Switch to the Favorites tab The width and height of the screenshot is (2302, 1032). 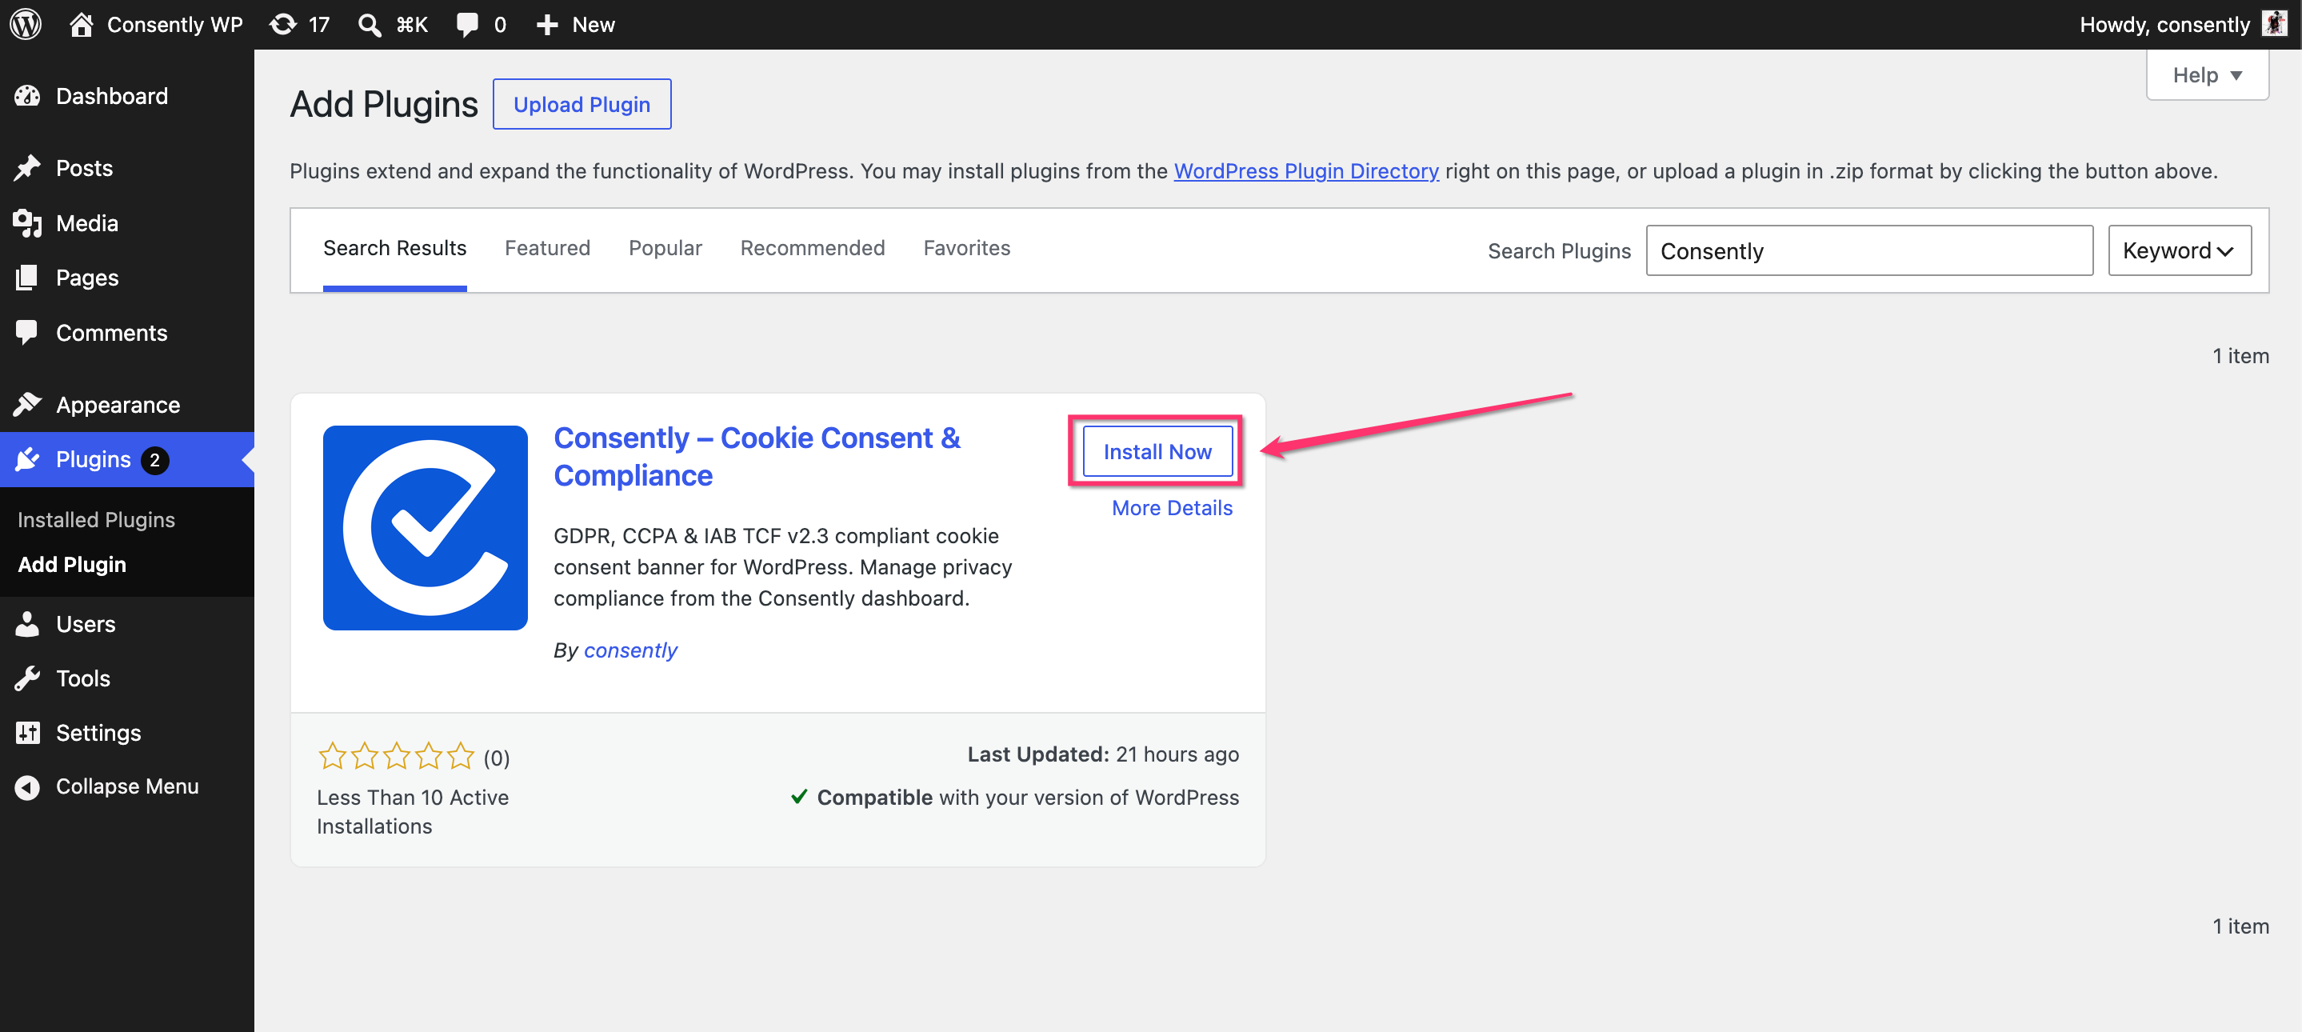coord(966,247)
